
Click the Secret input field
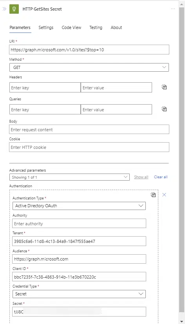80,311
